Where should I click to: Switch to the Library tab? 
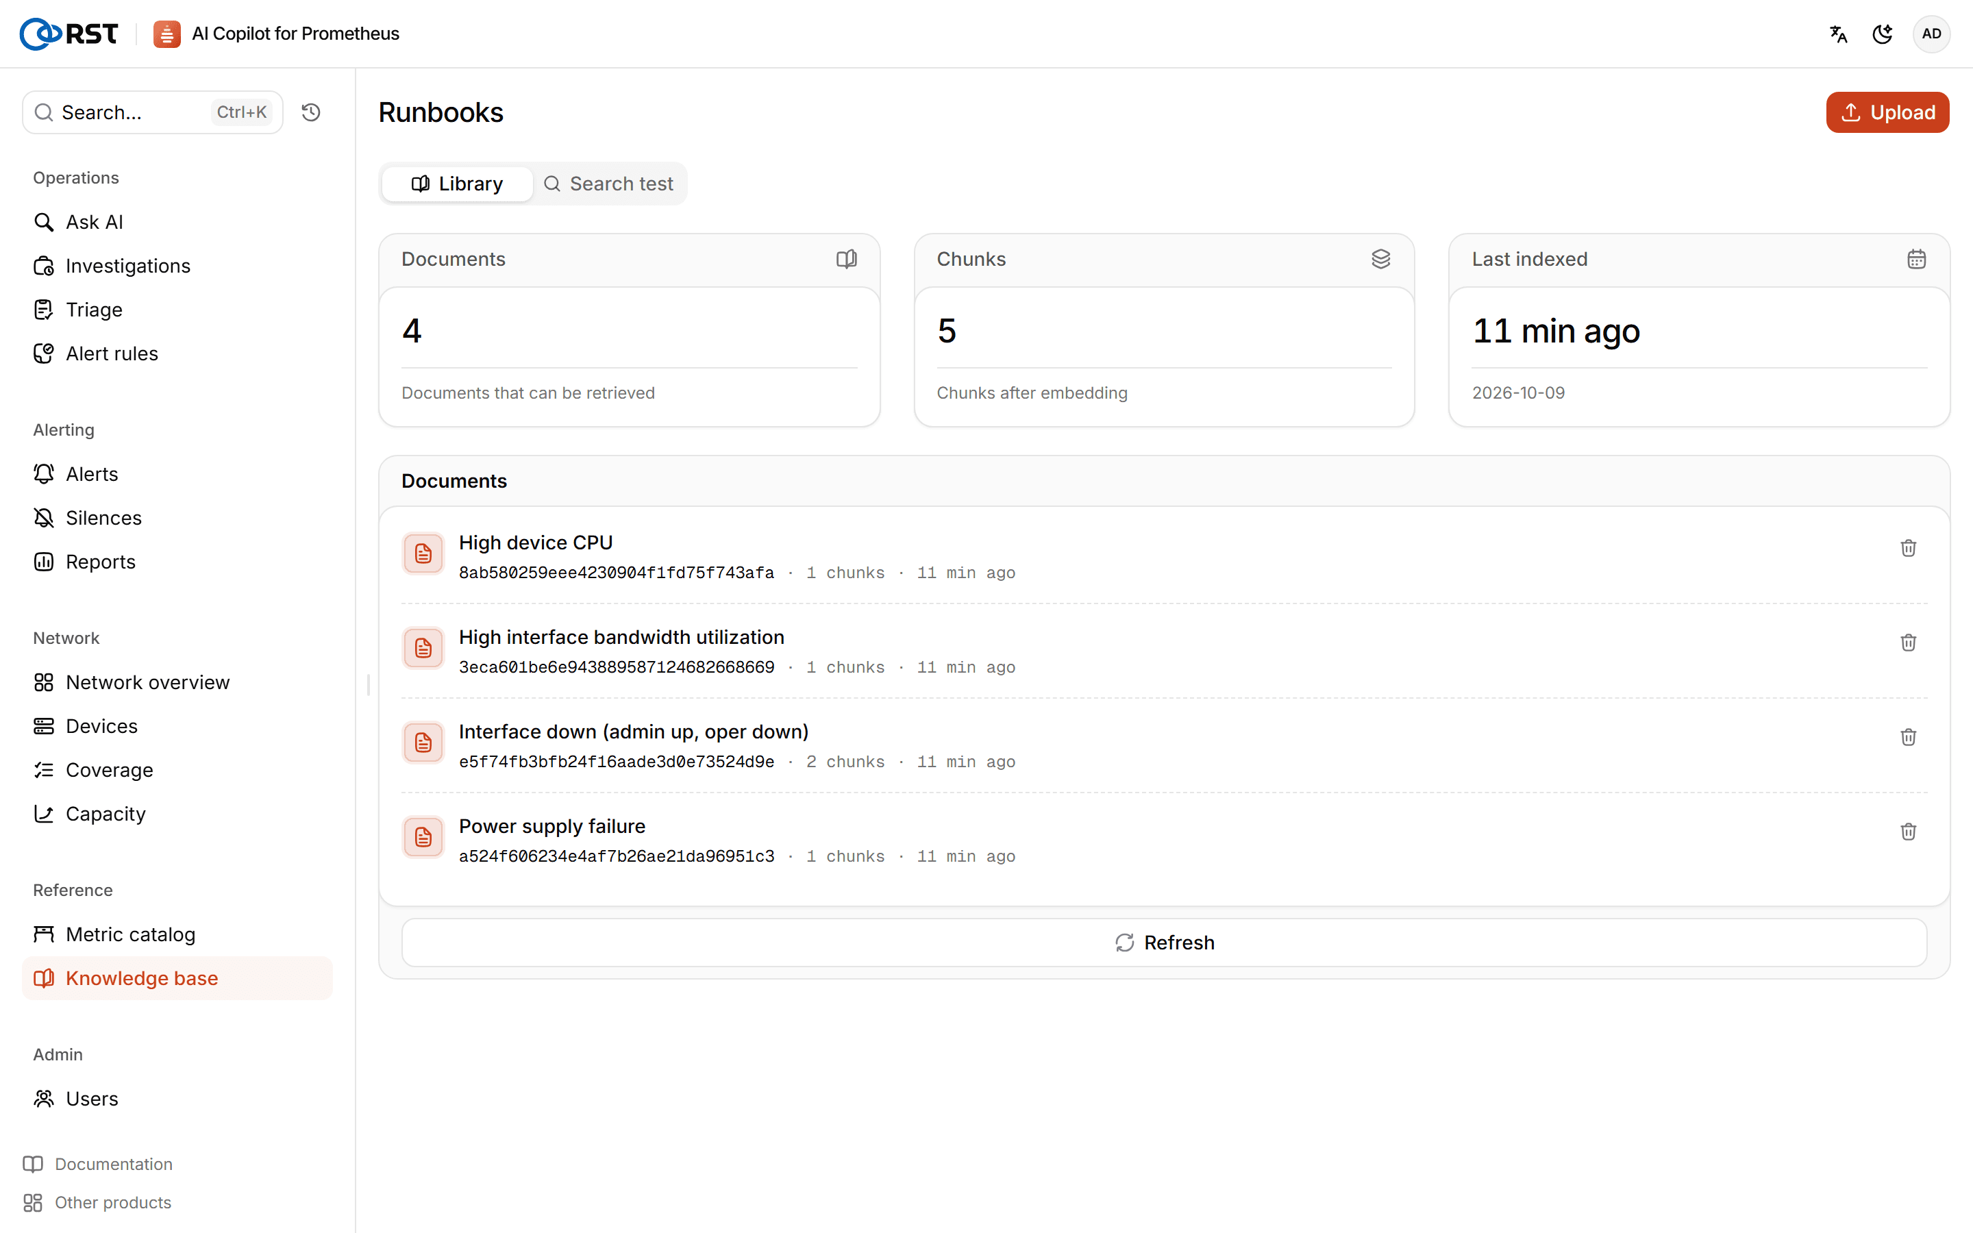click(x=456, y=184)
